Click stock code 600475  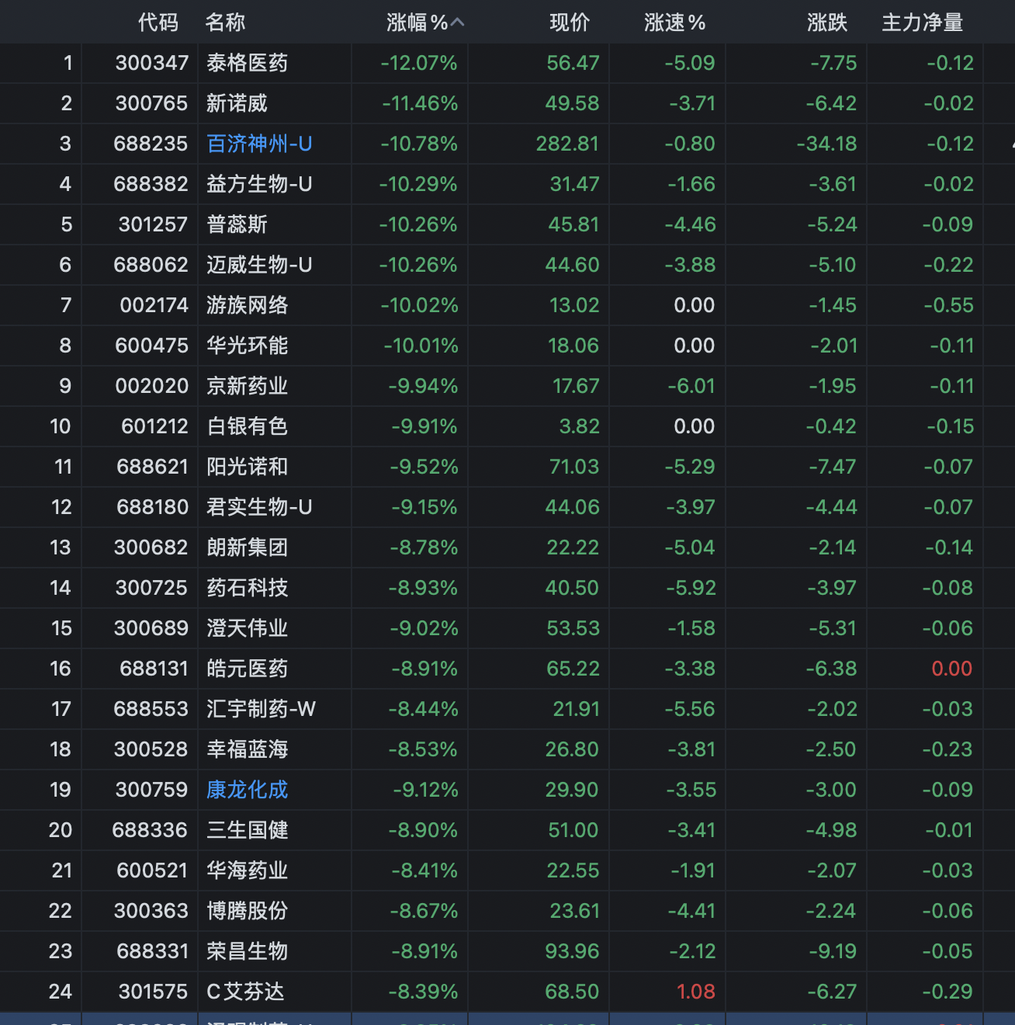(152, 346)
